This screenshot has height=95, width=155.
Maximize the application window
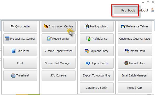[148, 2]
